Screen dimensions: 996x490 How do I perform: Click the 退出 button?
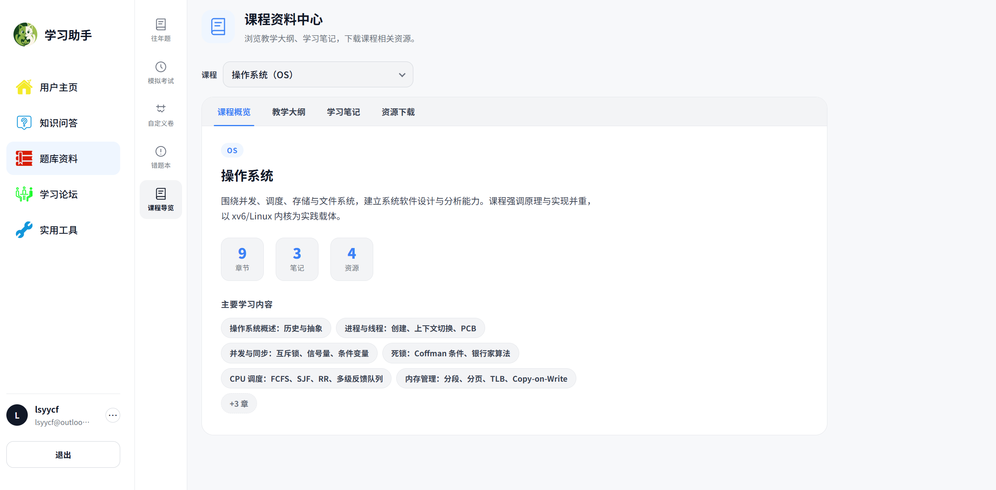pyautogui.click(x=63, y=455)
